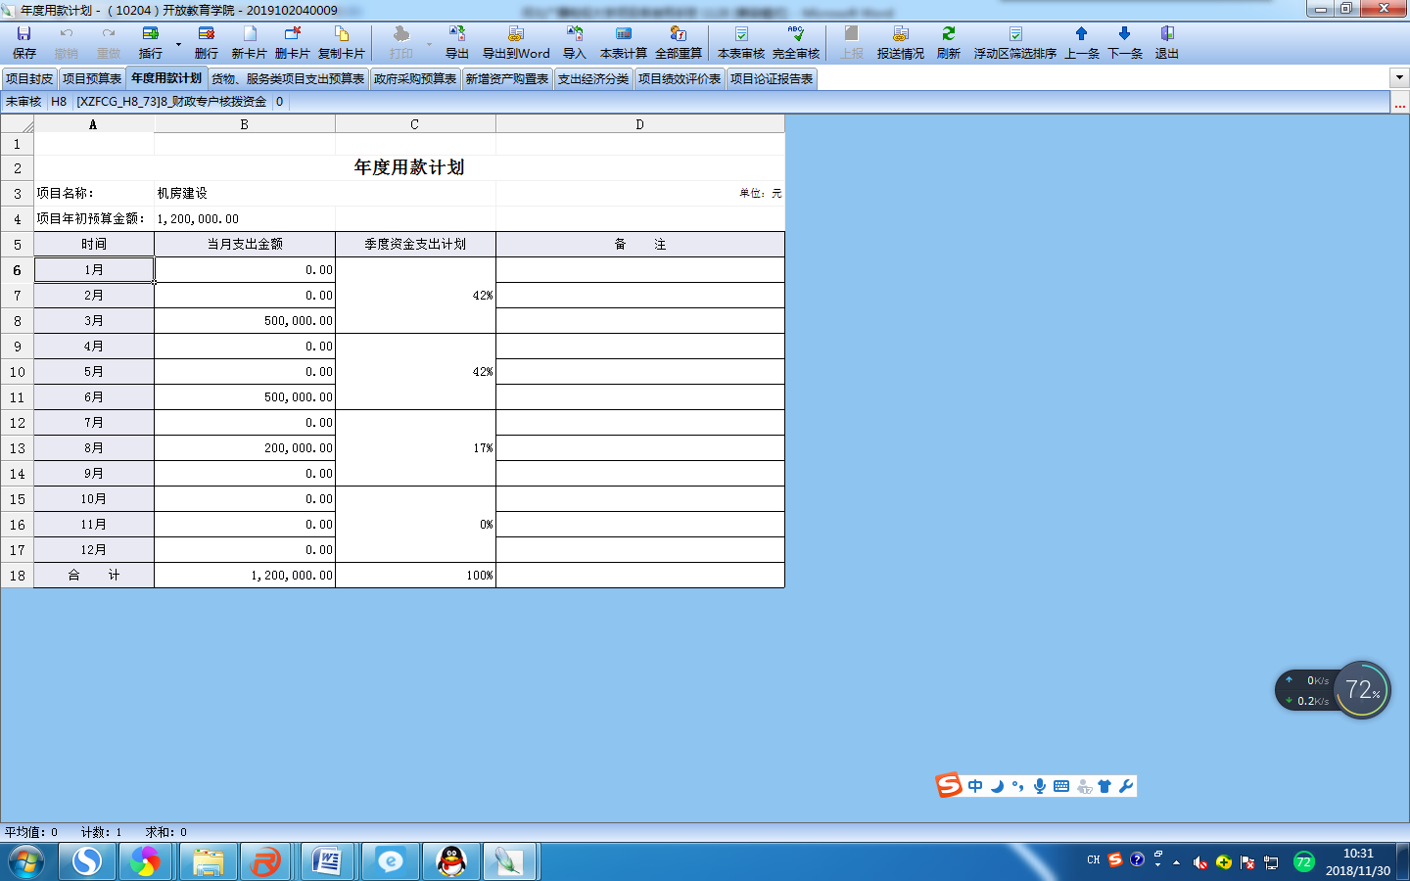Screen dimensions: 1410x881
Task: Open 报送情况 submission status
Action: click(x=900, y=42)
